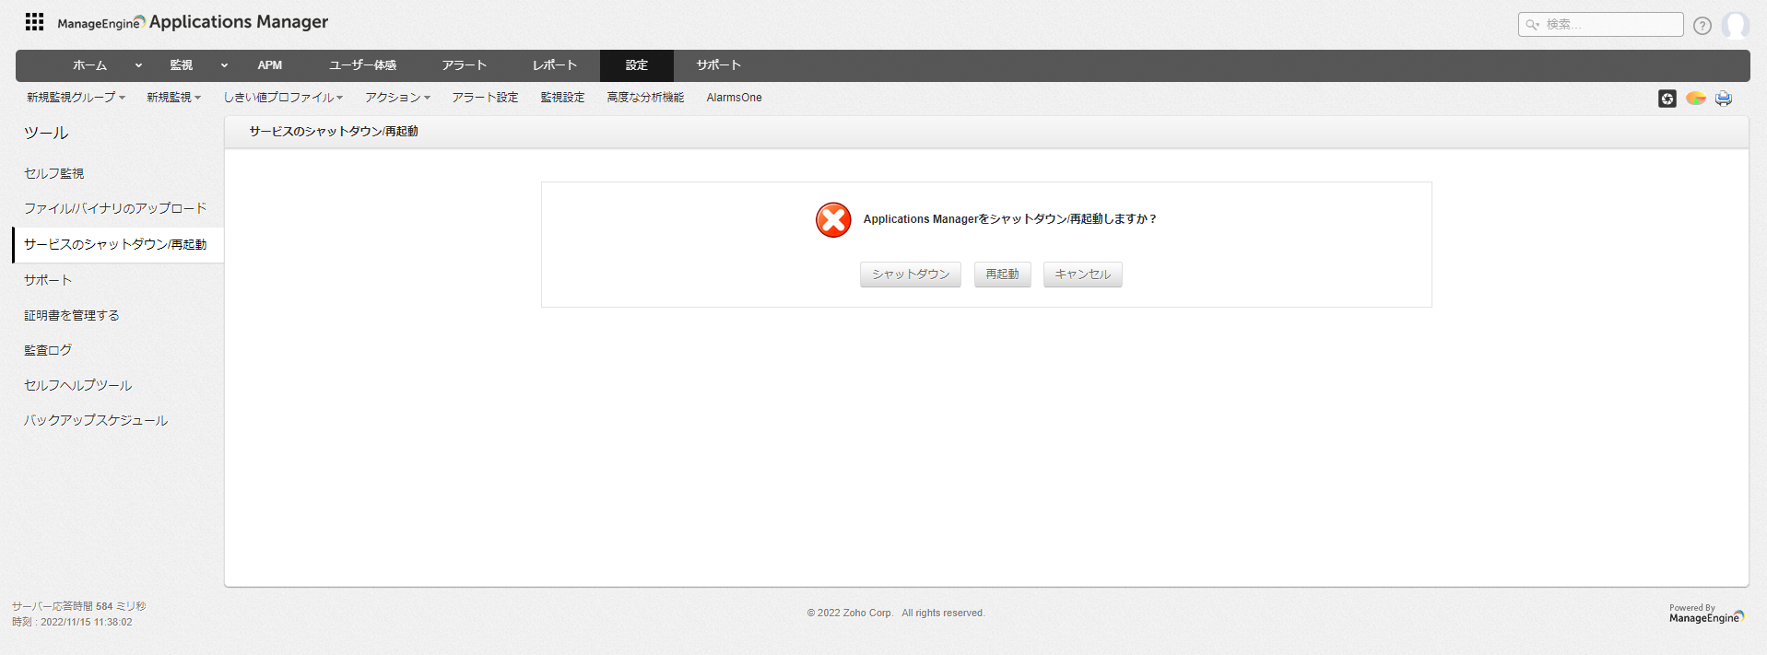Click the キャンセル button

[1082, 275]
